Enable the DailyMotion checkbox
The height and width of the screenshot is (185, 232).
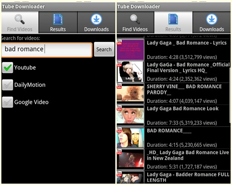pyautogui.click(x=7, y=85)
